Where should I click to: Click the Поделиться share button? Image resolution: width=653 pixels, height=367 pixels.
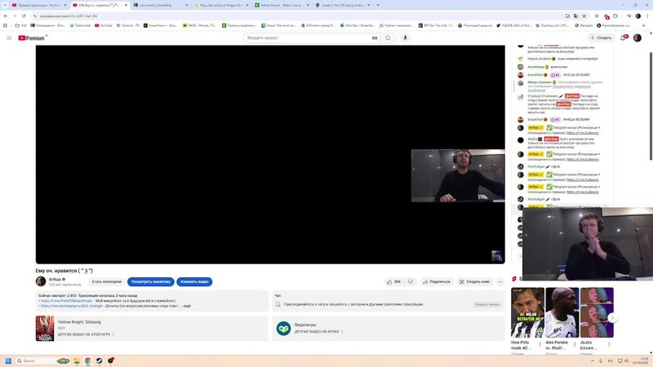pos(437,281)
